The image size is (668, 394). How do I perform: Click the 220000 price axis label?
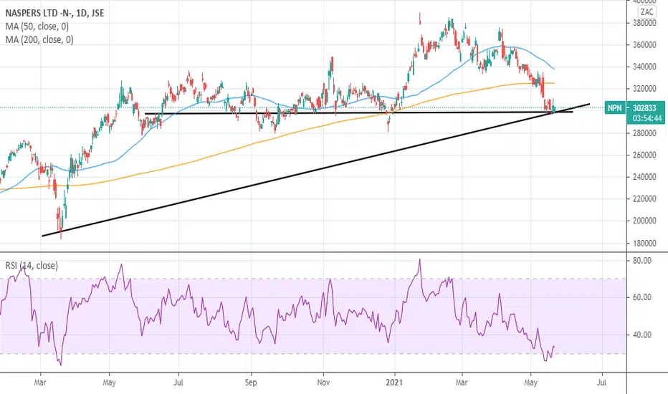(x=644, y=199)
